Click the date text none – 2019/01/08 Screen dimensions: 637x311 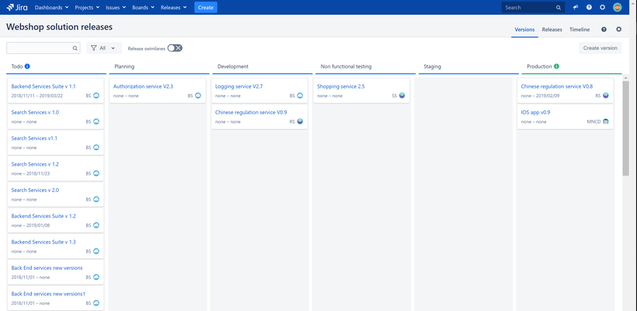(30, 225)
